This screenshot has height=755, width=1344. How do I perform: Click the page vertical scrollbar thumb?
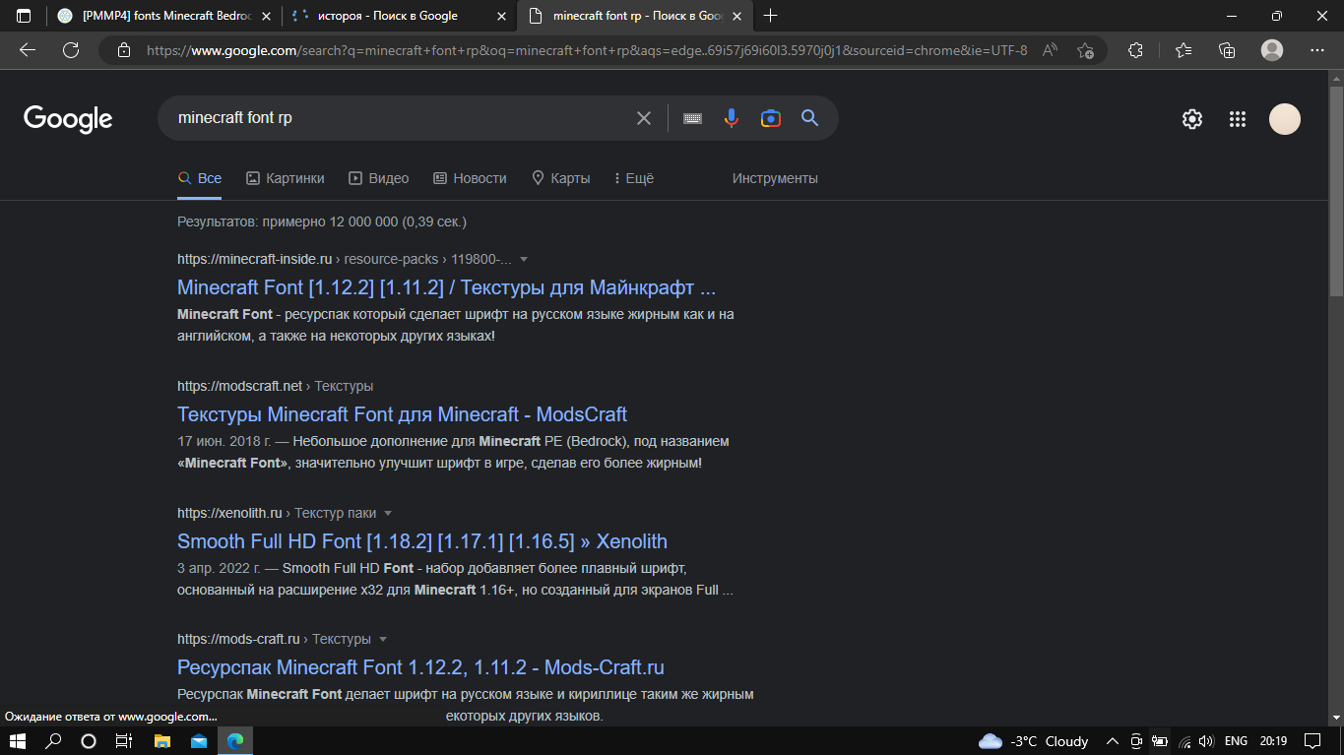[x=1336, y=190]
